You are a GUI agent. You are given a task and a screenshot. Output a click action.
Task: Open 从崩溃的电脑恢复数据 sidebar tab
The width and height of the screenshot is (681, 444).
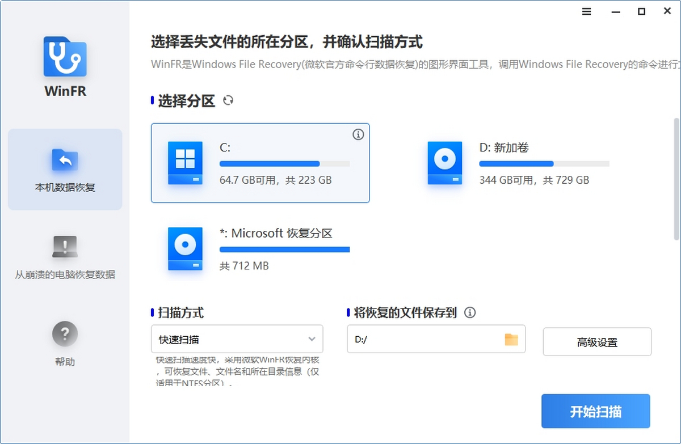65,256
